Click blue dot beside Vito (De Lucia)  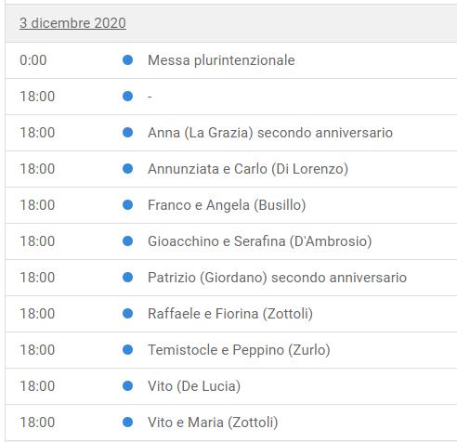coord(127,386)
